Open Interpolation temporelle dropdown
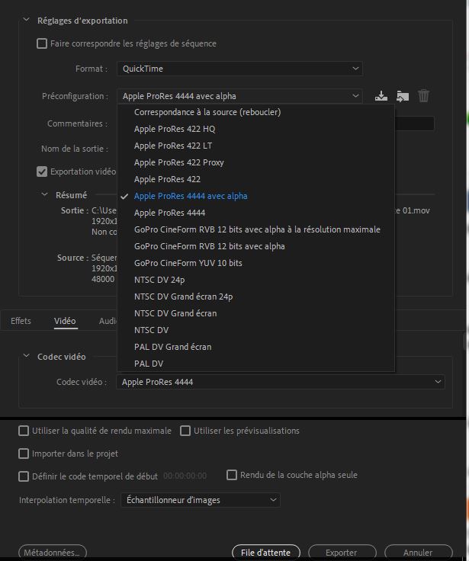This screenshot has height=561, width=469. click(201, 500)
